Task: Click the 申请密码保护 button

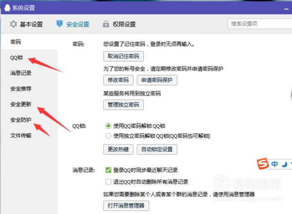Action: click(x=157, y=80)
